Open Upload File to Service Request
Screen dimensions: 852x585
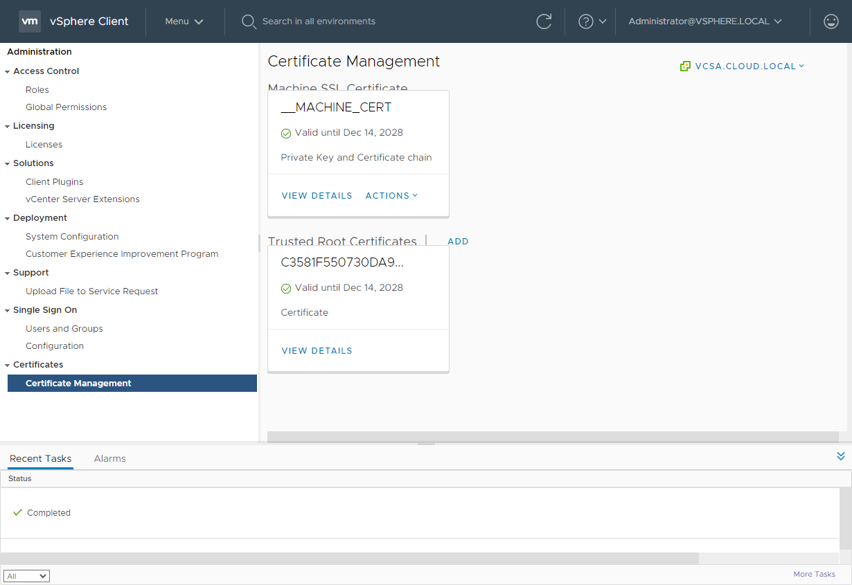[92, 291]
